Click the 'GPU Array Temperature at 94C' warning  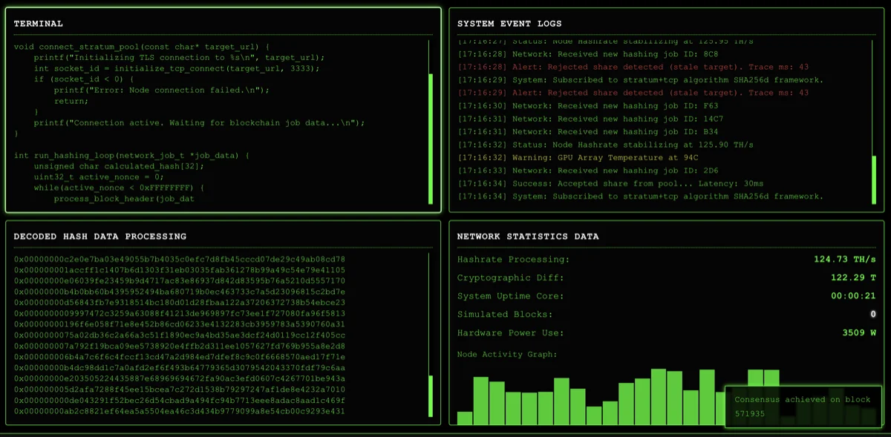tap(578, 157)
